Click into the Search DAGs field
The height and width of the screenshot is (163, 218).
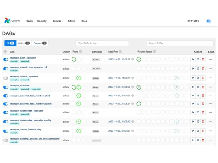tap(180, 43)
